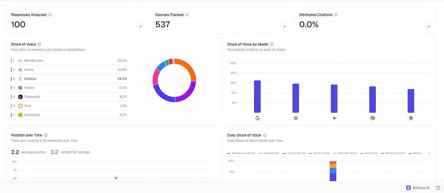
Task: Click the Hive name in ranking list
Action: 27,106
